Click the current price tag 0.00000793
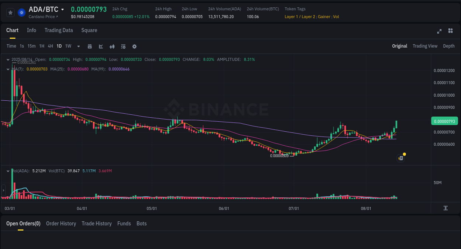Image resolution: width=461 pixels, height=249 pixels. pyautogui.click(x=444, y=121)
